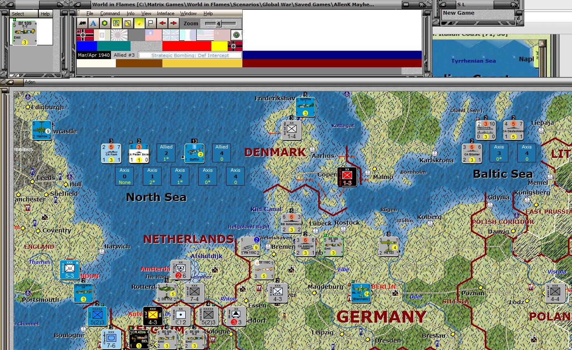Select the CA Blucher cruiser counter
The width and height of the screenshot is (572, 350).
point(472,153)
